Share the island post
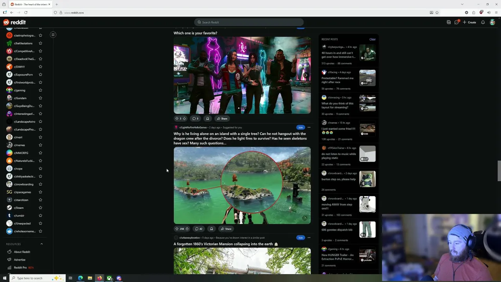 [x=226, y=229]
